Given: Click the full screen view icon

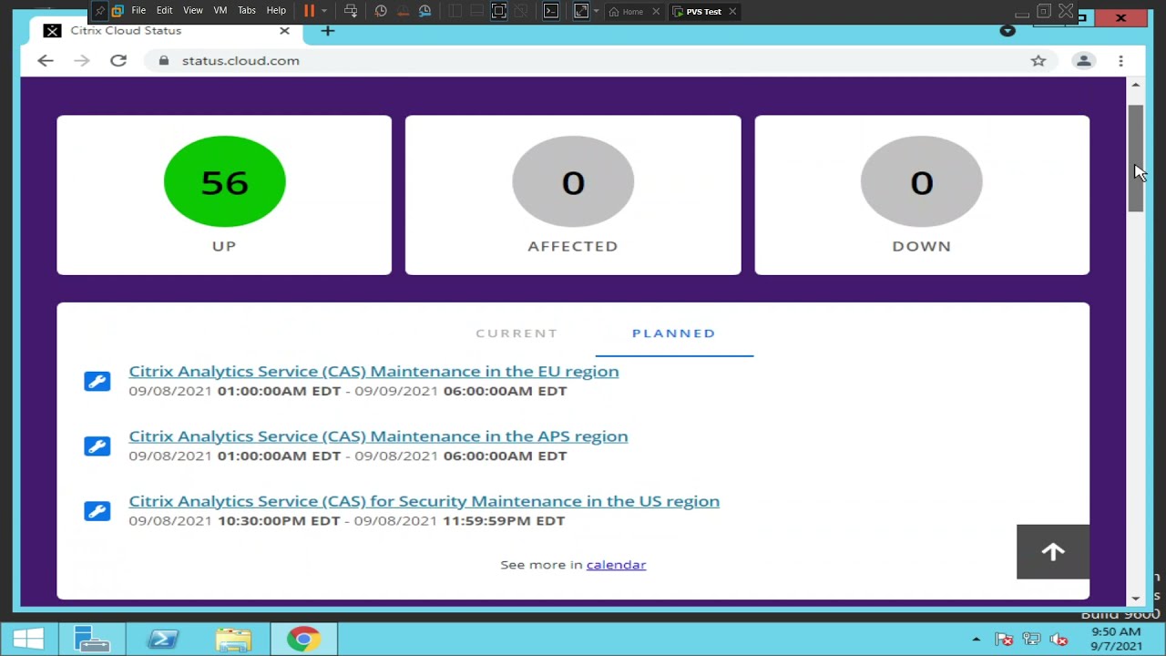Looking at the screenshot, I should [498, 11].
